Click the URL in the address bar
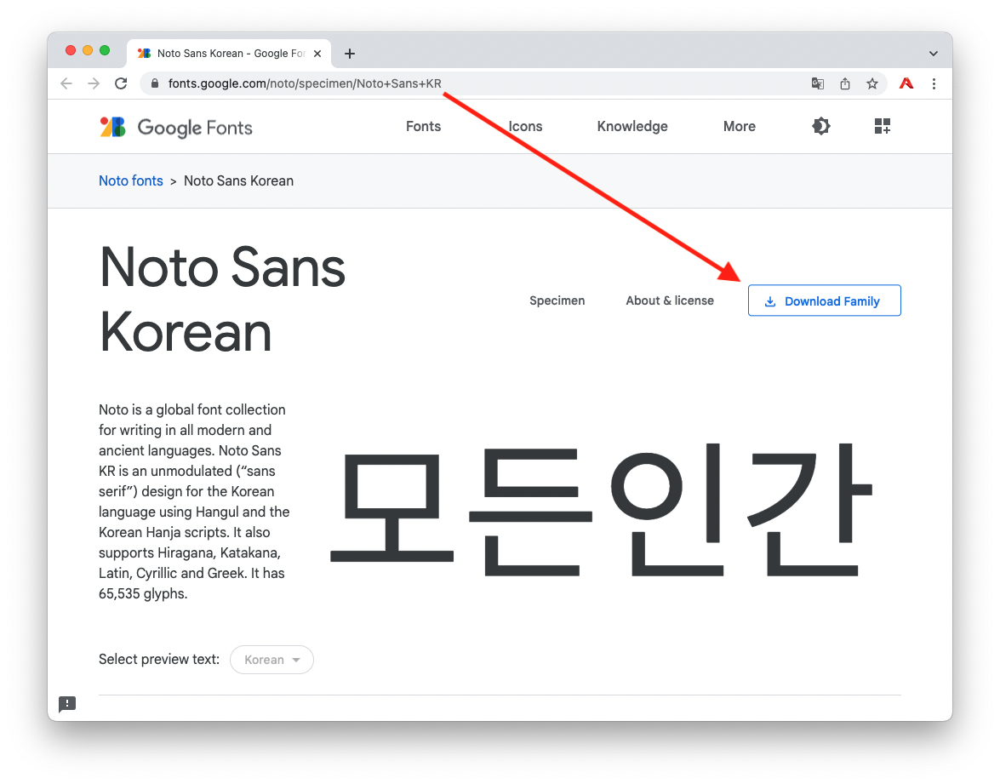The width and height of the screenshot is (1000, 784). 304,83
